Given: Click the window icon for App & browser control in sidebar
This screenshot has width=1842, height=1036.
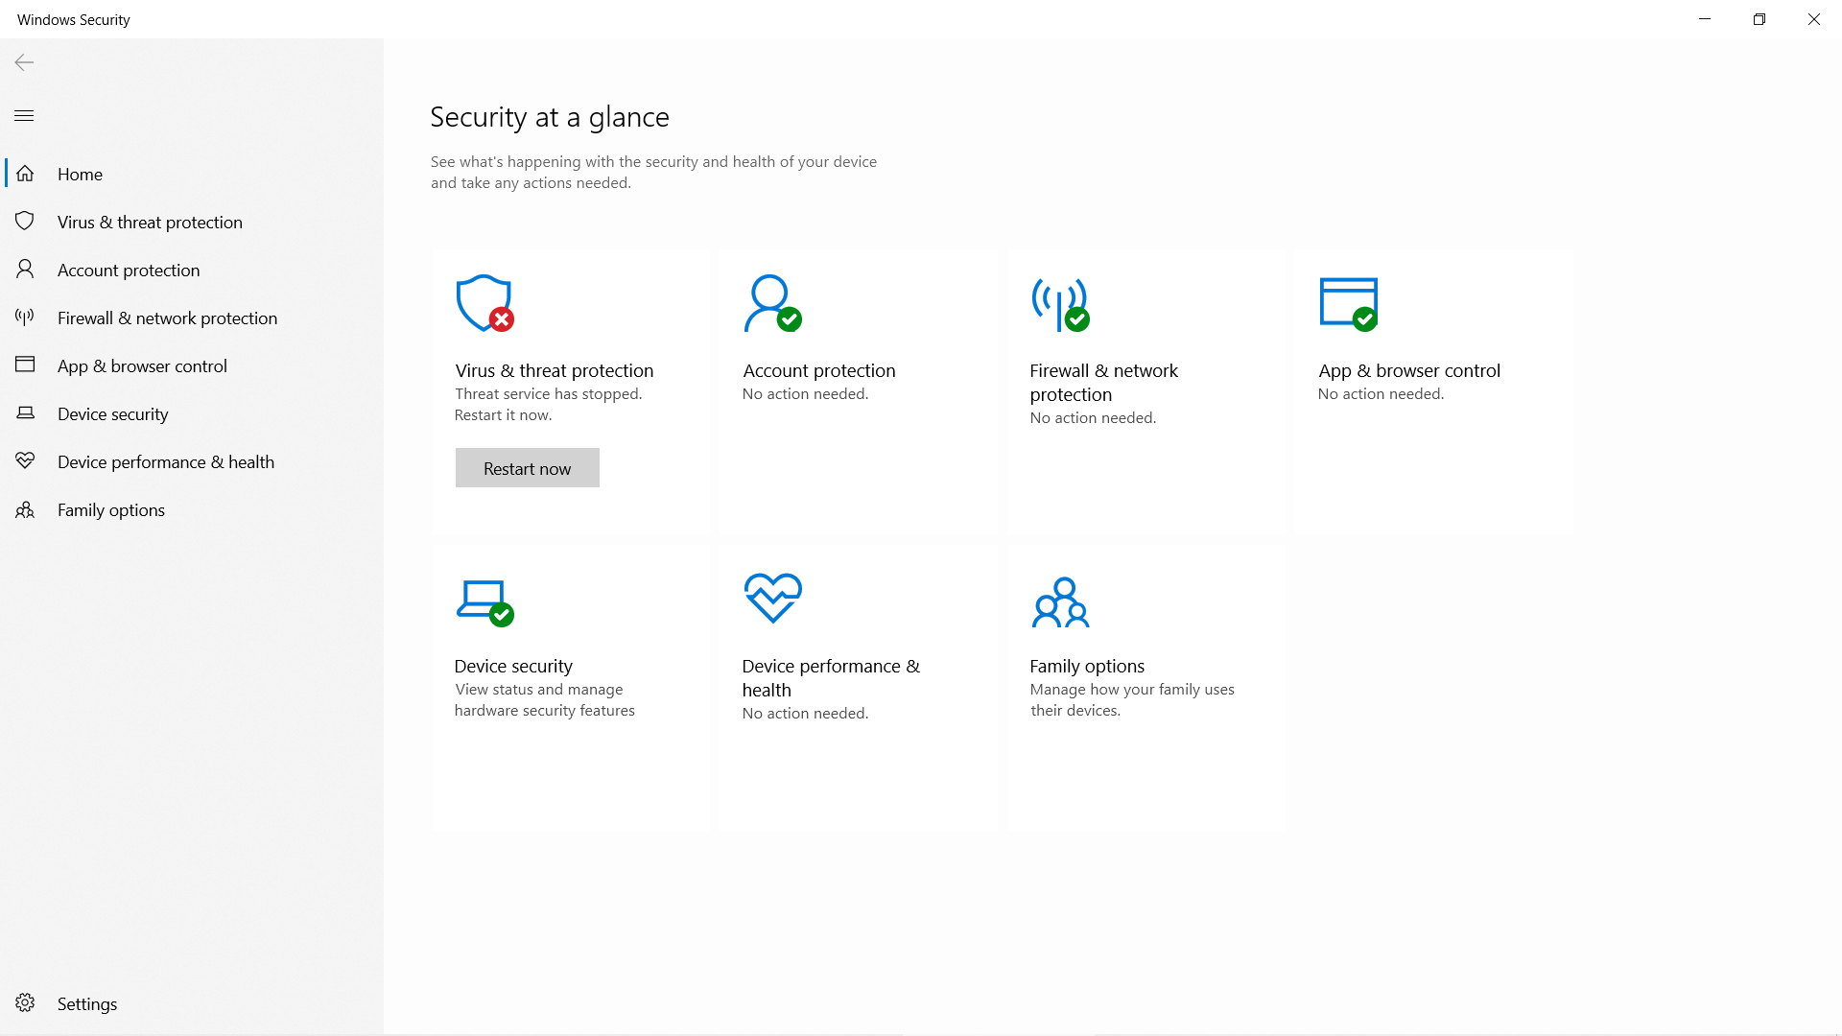Looking at the screenshot, I should click(25, 365).
